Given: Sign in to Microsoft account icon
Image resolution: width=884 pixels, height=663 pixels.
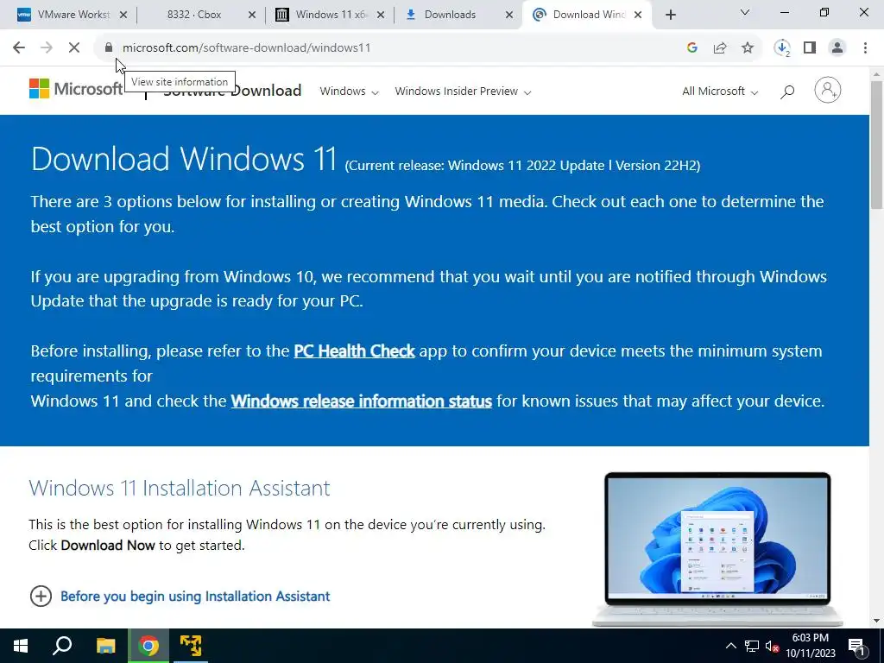Looking at the screenshot, I should [828, 90].
